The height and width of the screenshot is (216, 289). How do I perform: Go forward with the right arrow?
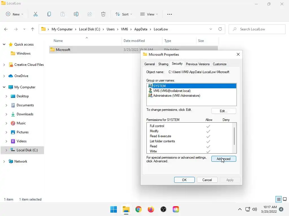coord(16,29)
